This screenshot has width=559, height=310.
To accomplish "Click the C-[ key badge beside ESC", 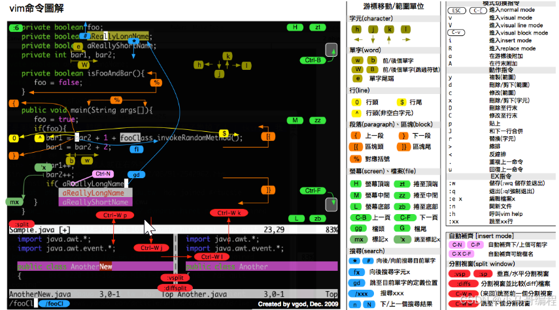I will pos(478,10).
